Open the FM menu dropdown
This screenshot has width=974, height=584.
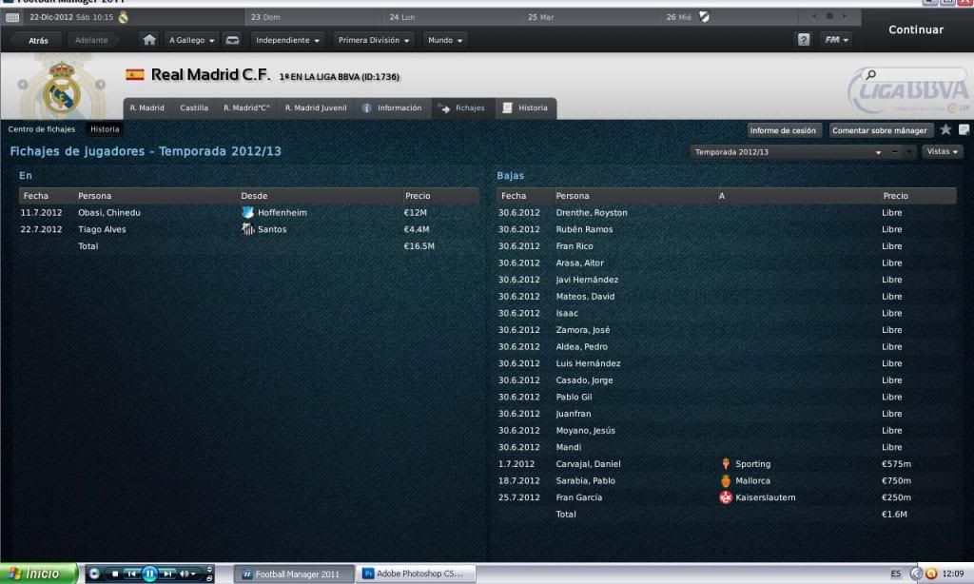[x=835, y=40]
